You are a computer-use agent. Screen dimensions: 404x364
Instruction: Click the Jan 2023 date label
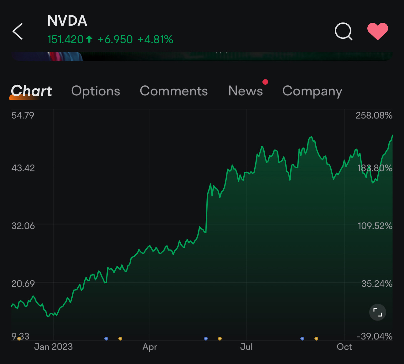(x=53, y=347)
